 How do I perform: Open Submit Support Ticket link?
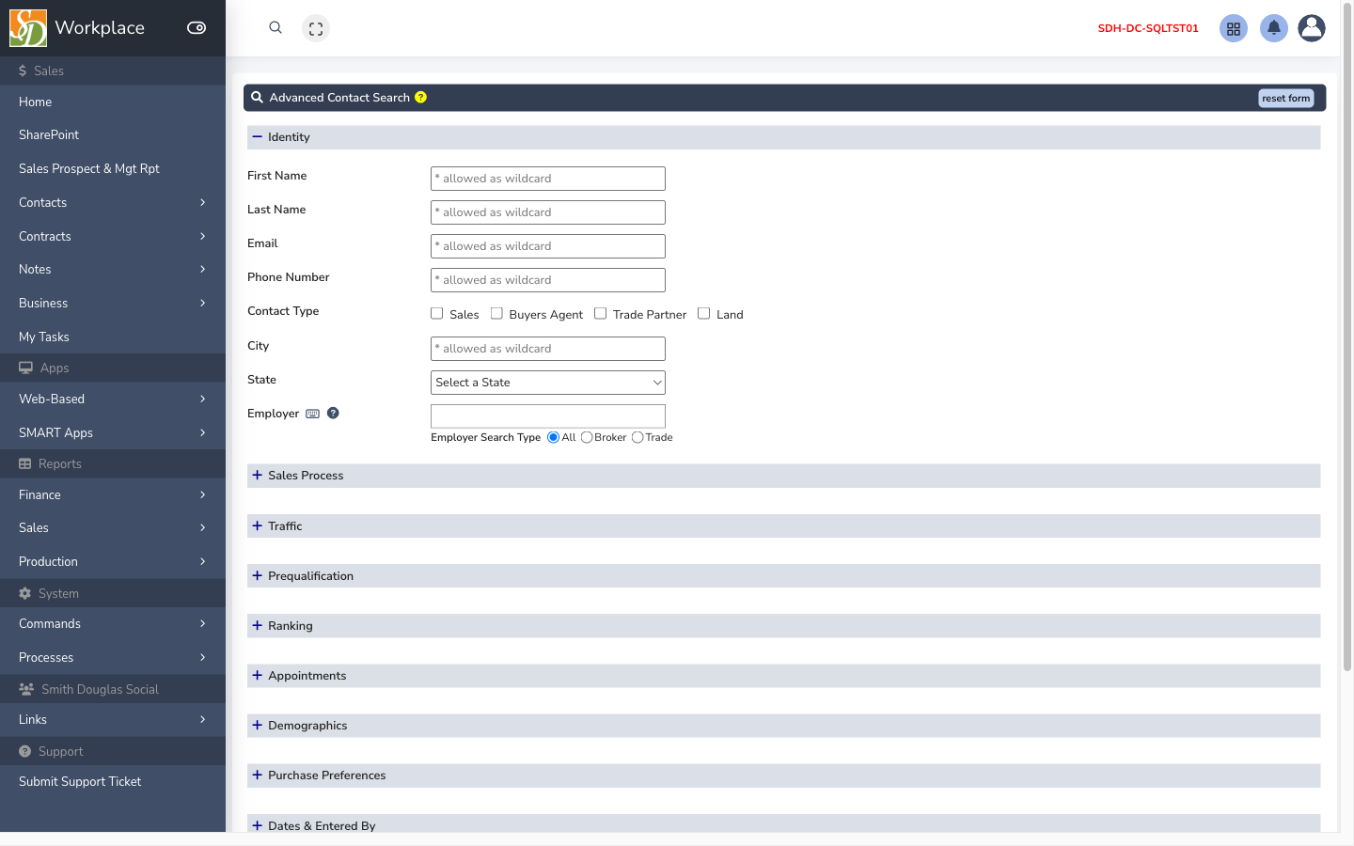click(113, 782)
